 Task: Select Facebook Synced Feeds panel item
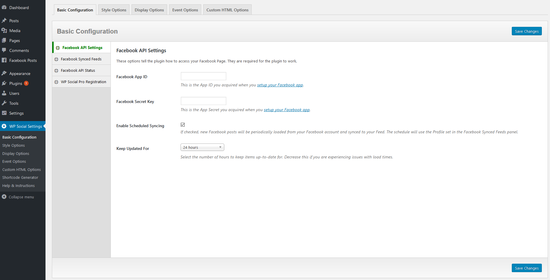(x=81, y=59)
